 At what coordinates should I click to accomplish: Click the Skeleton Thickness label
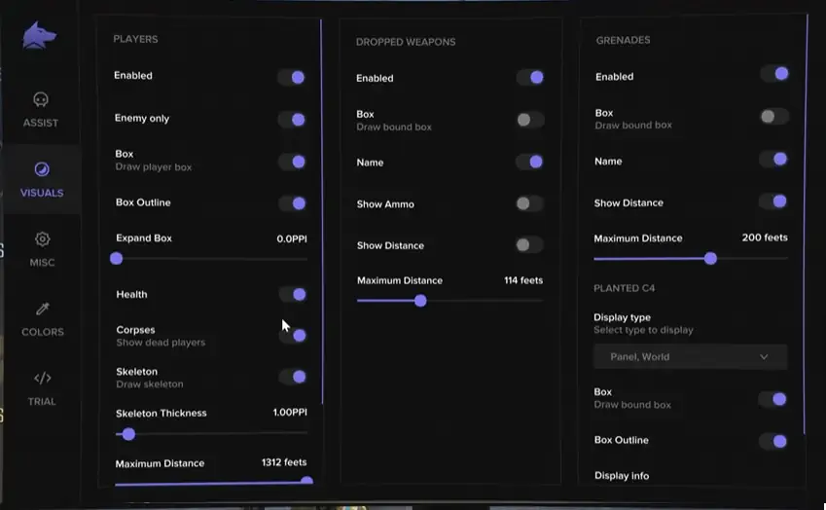(162, 413)
